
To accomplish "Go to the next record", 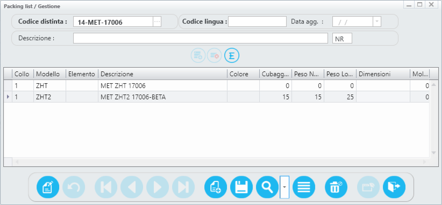I will click(158, 187).
